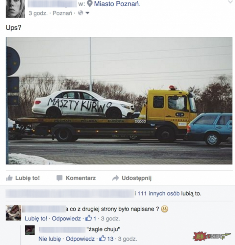Open the Komentarz comment action
Screen dimensions: 235x245
pyautogui.click(x=76, y=178)
